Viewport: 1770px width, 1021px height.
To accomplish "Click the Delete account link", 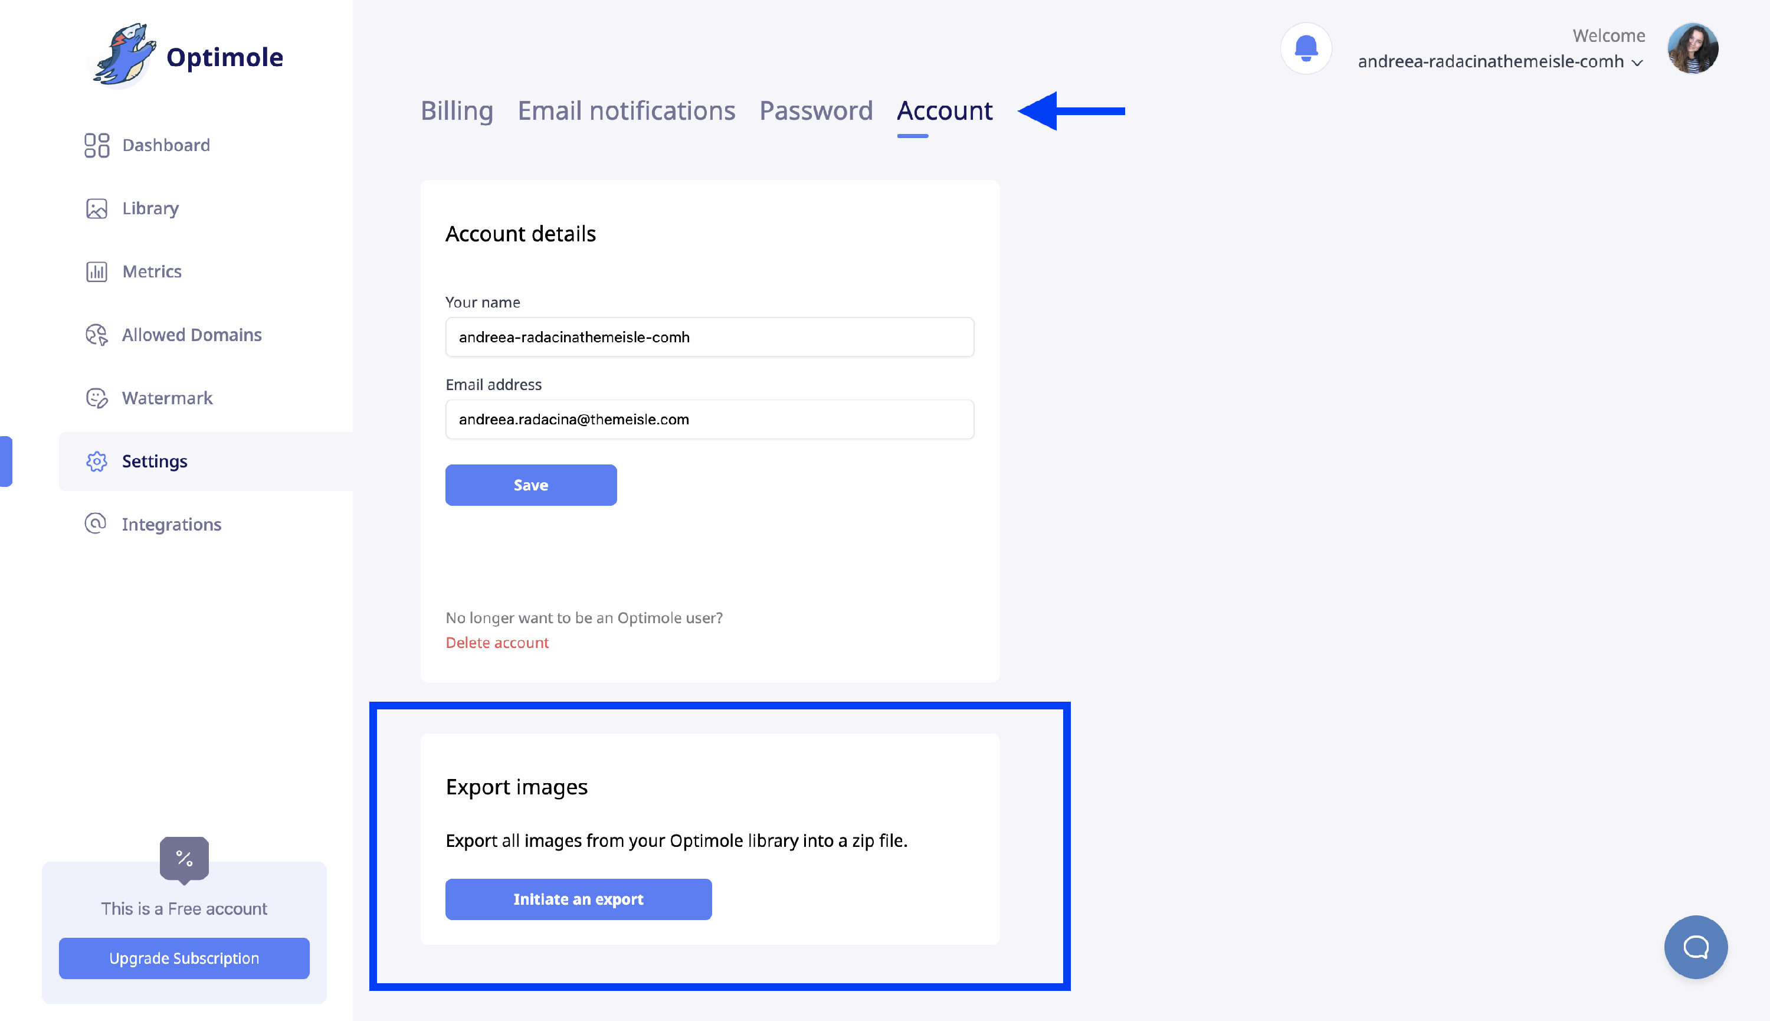I will 497,642.
